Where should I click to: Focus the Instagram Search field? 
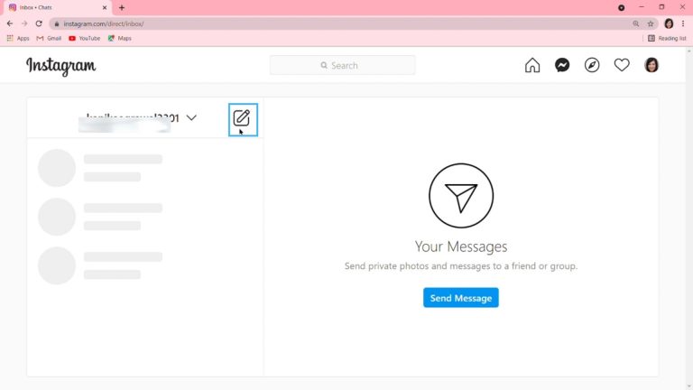343,65
